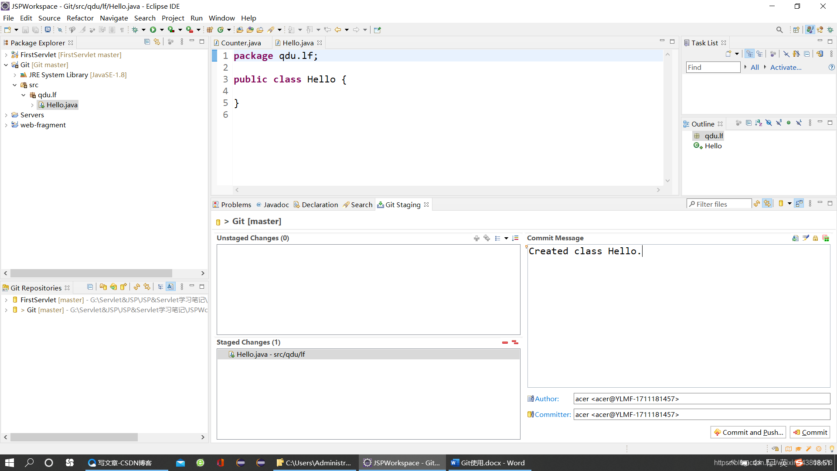Expand the web-fragment project node

point(6,125)
